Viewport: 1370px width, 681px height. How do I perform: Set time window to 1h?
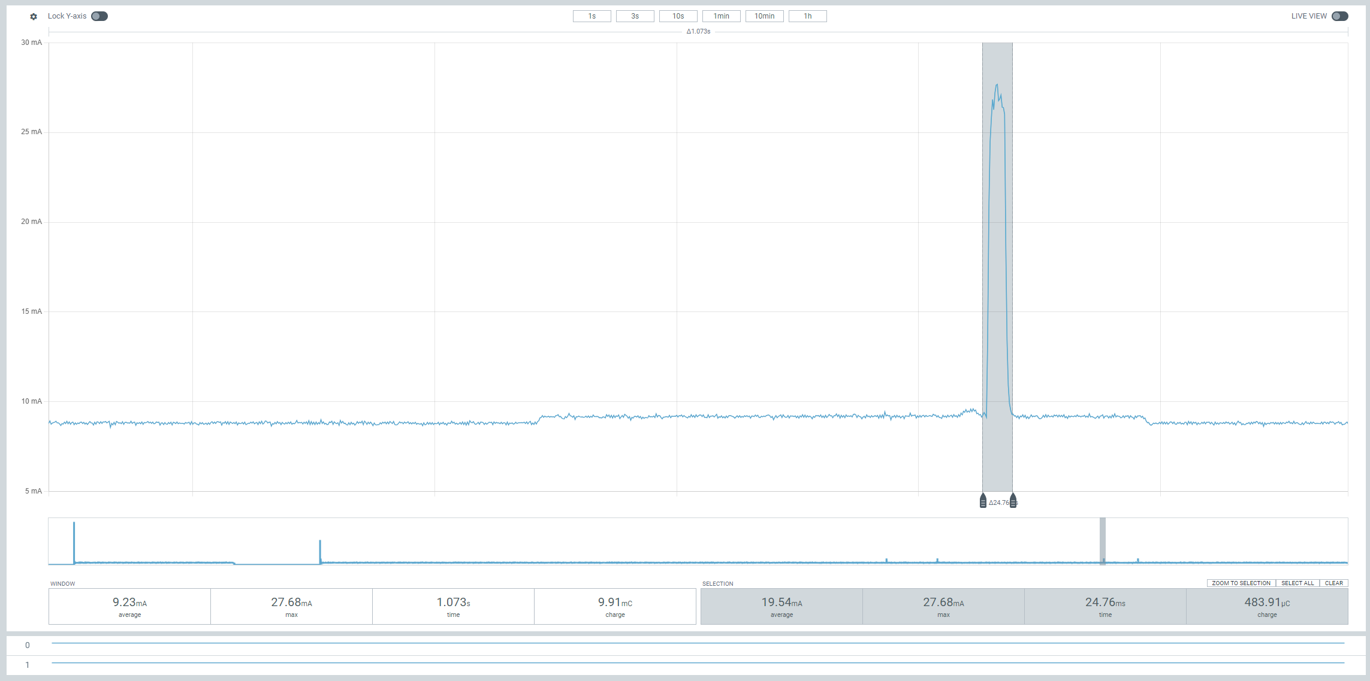point(807,16)
